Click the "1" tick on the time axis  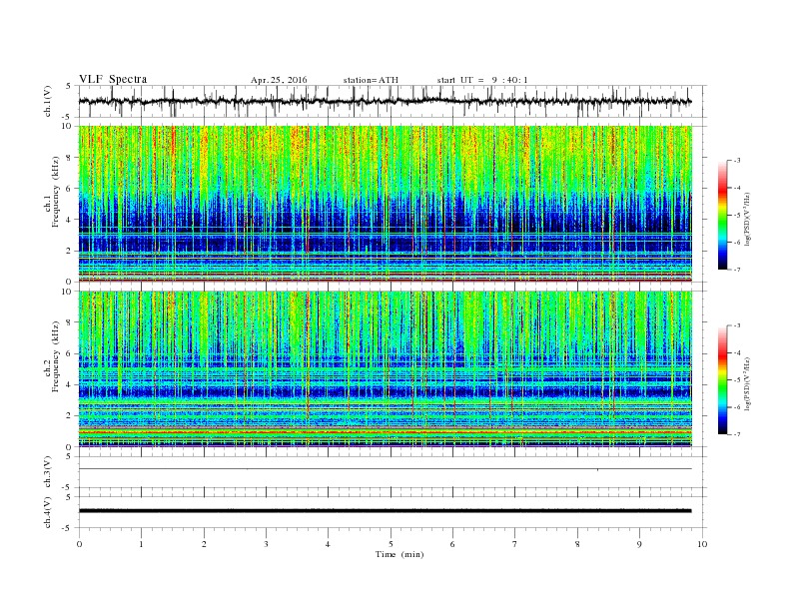click(x=141, y=544)
